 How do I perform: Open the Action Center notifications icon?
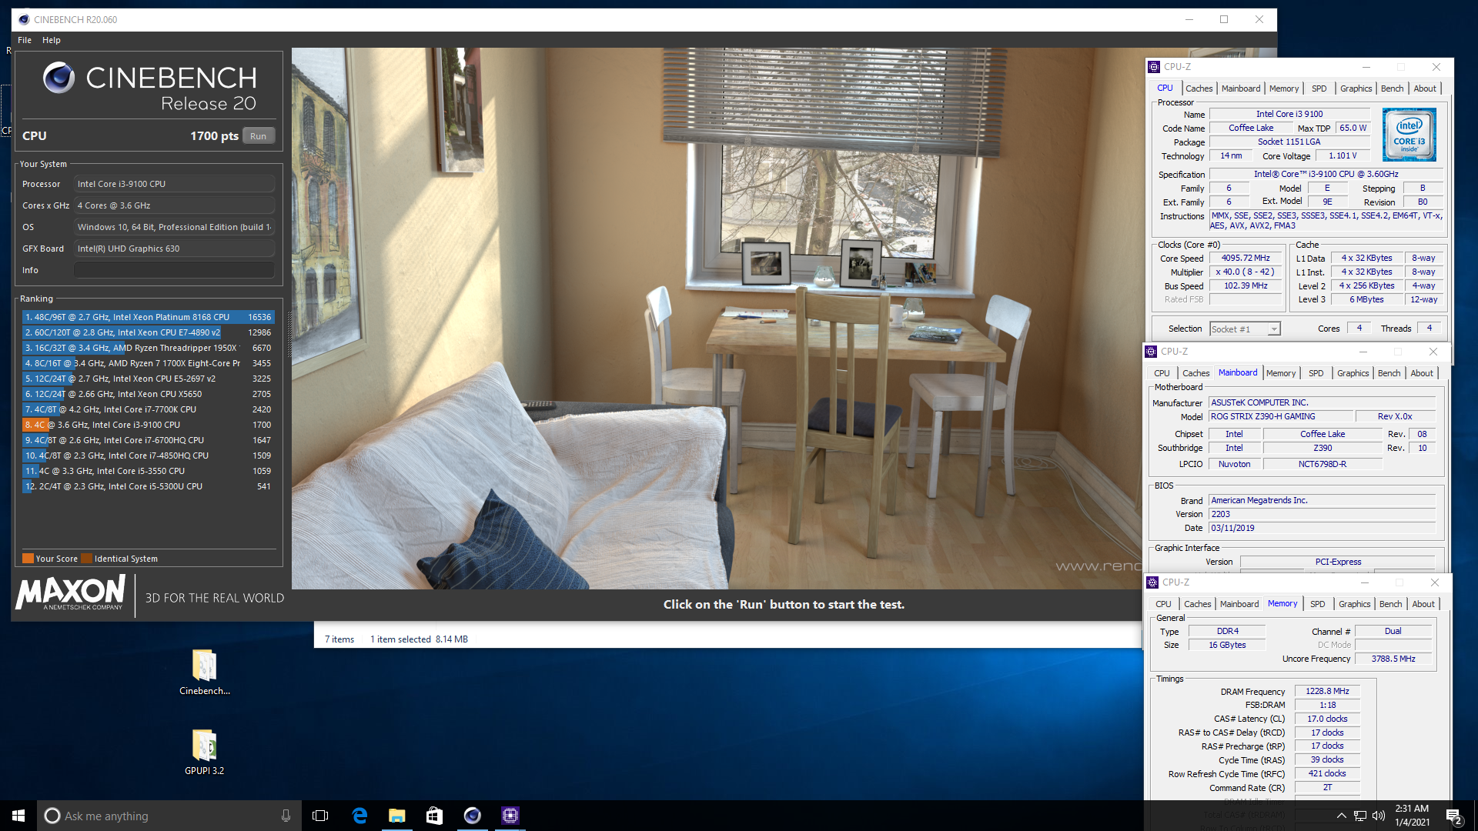click(x=1454, y=816)
